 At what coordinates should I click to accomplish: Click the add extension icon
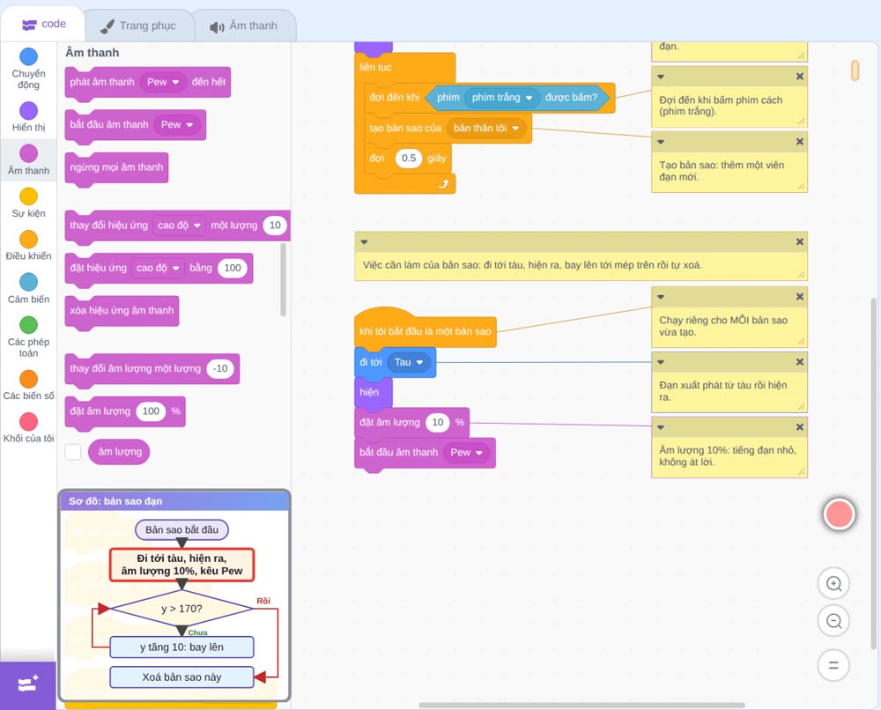point(27,684)
